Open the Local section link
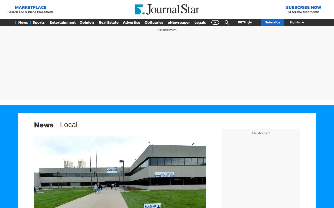Viewport: 334px width, 208px height. (69, 125)
